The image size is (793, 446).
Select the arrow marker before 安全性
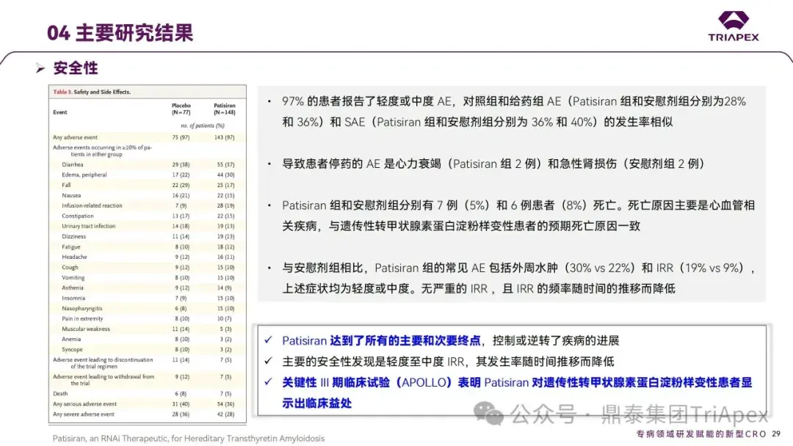pyautogui.click(x=38, y=67)
